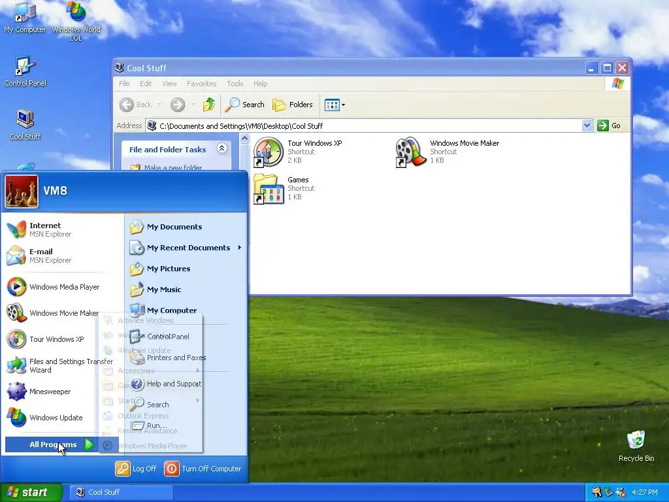Open Search from Start menu
This screenshot has width=669, height=502.
tap(186, 404)
